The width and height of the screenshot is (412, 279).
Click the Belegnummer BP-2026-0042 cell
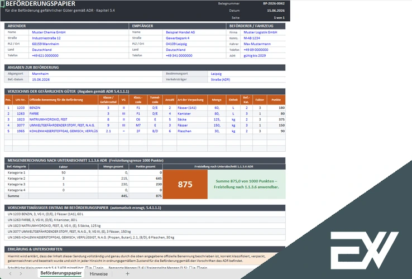tap(274, 3)
